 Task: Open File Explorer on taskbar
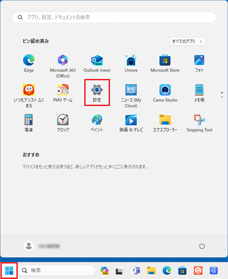coord(151,271)
